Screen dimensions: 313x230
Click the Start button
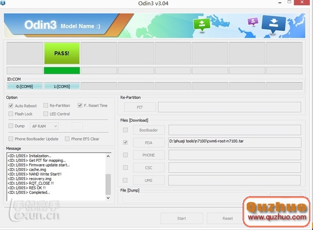tap(182, 219)
